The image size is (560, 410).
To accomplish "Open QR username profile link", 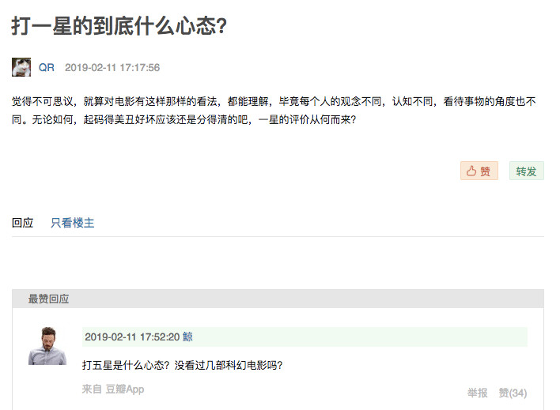I will pyautogui.click(x=47, y=68).
